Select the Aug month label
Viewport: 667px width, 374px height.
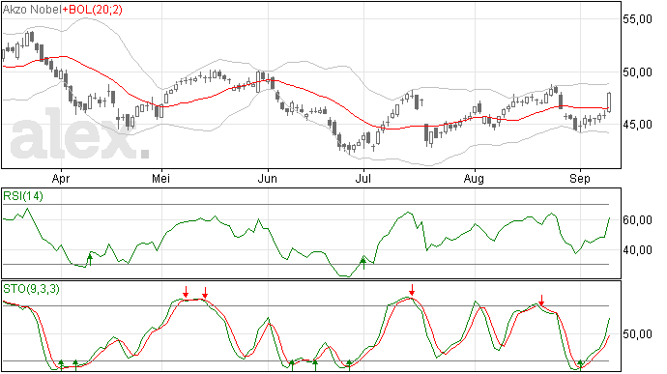coord(474,178)
